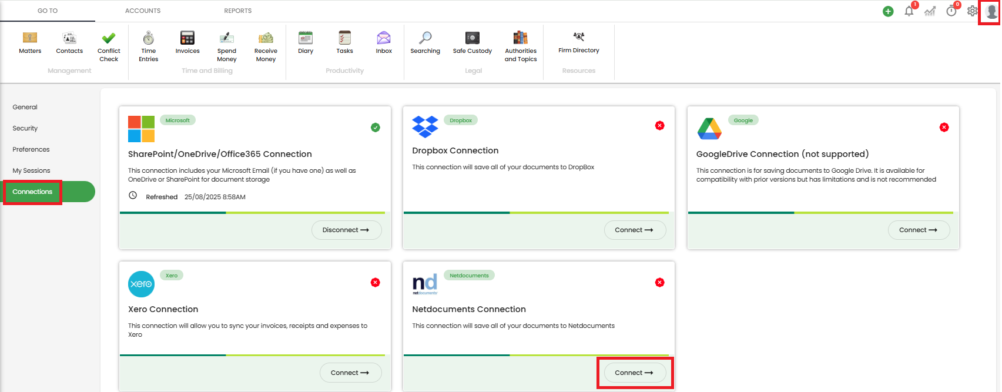Click red disconnected status on Dropbox card
Image resolution: width=1002 pixels, height=392 pixels.
660,126
